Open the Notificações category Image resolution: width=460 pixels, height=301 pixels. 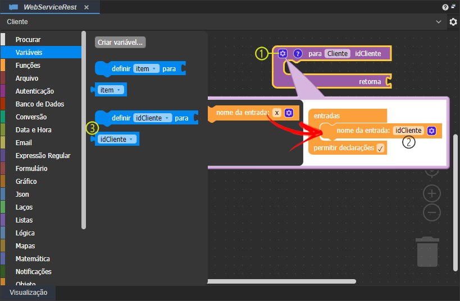point(41,271)
